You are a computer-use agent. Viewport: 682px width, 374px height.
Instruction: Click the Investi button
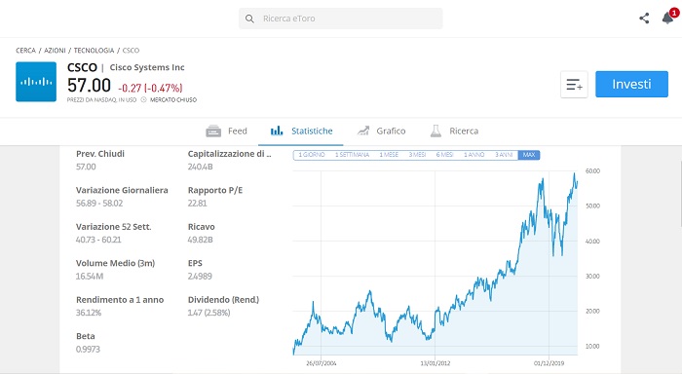click(x=631, y=84)
